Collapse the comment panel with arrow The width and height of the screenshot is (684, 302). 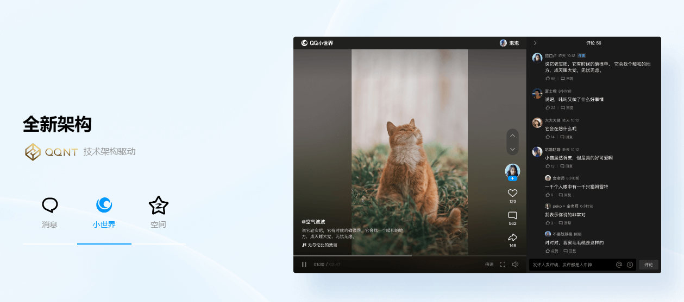[535, 43]
